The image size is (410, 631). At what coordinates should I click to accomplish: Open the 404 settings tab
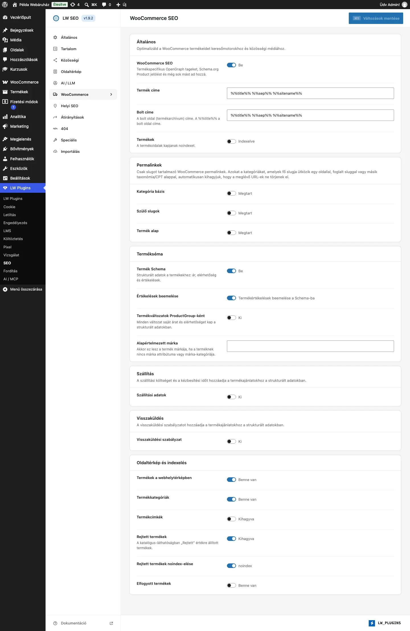[83, 129]
